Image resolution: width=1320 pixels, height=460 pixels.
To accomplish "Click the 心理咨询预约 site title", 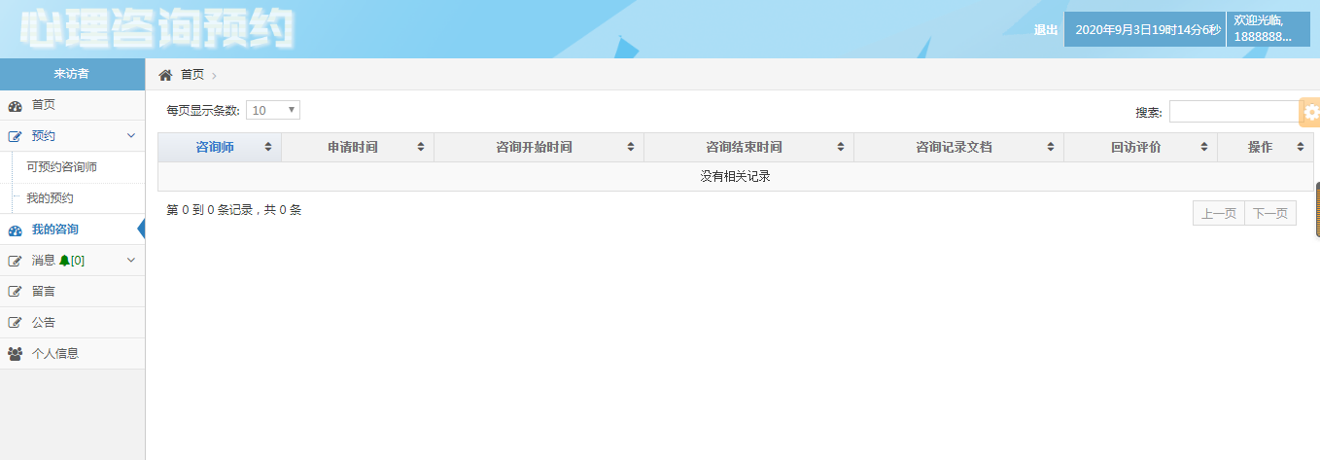I will click(156, 30).
